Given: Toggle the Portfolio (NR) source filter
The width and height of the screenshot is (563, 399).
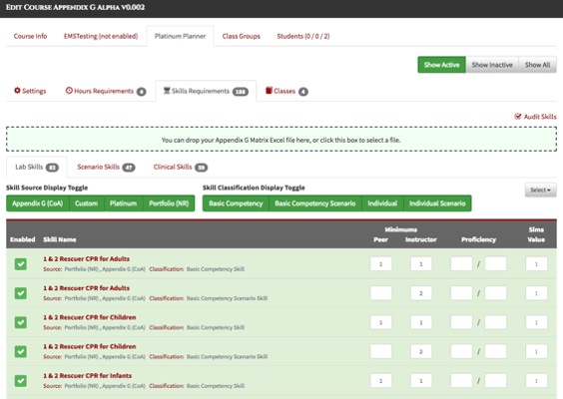Looking at the screenshot, I should 169,203.
